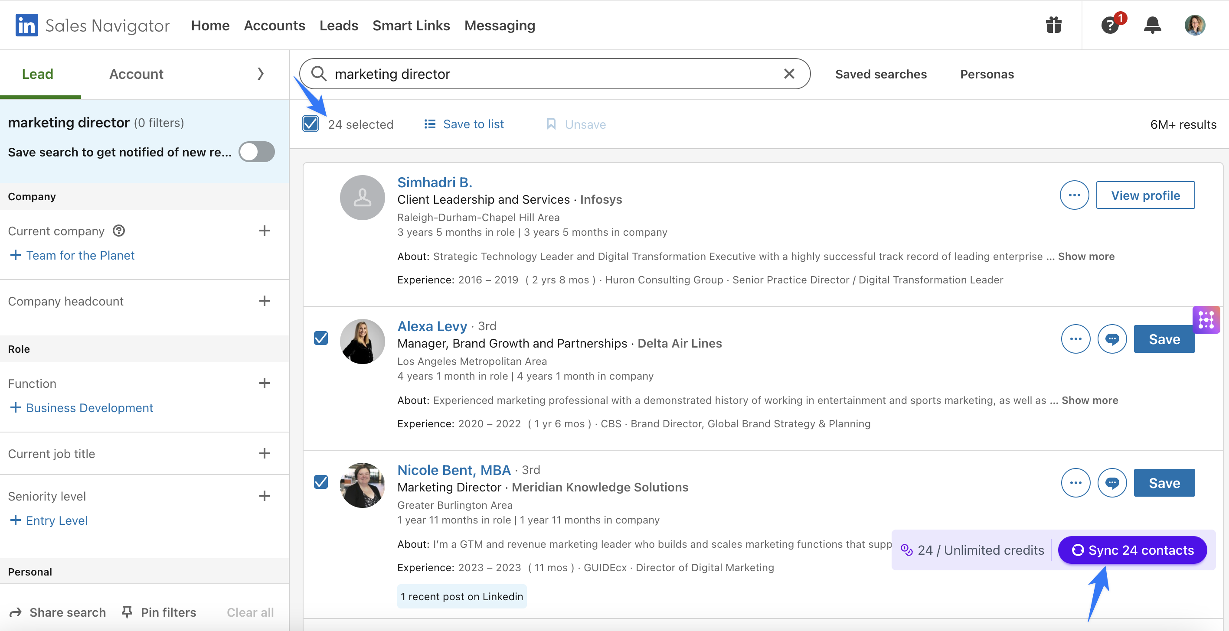This screenshot has height=631, width=1229.
Task: Open the help question mark icon
Action: (x=1110, y=25)
